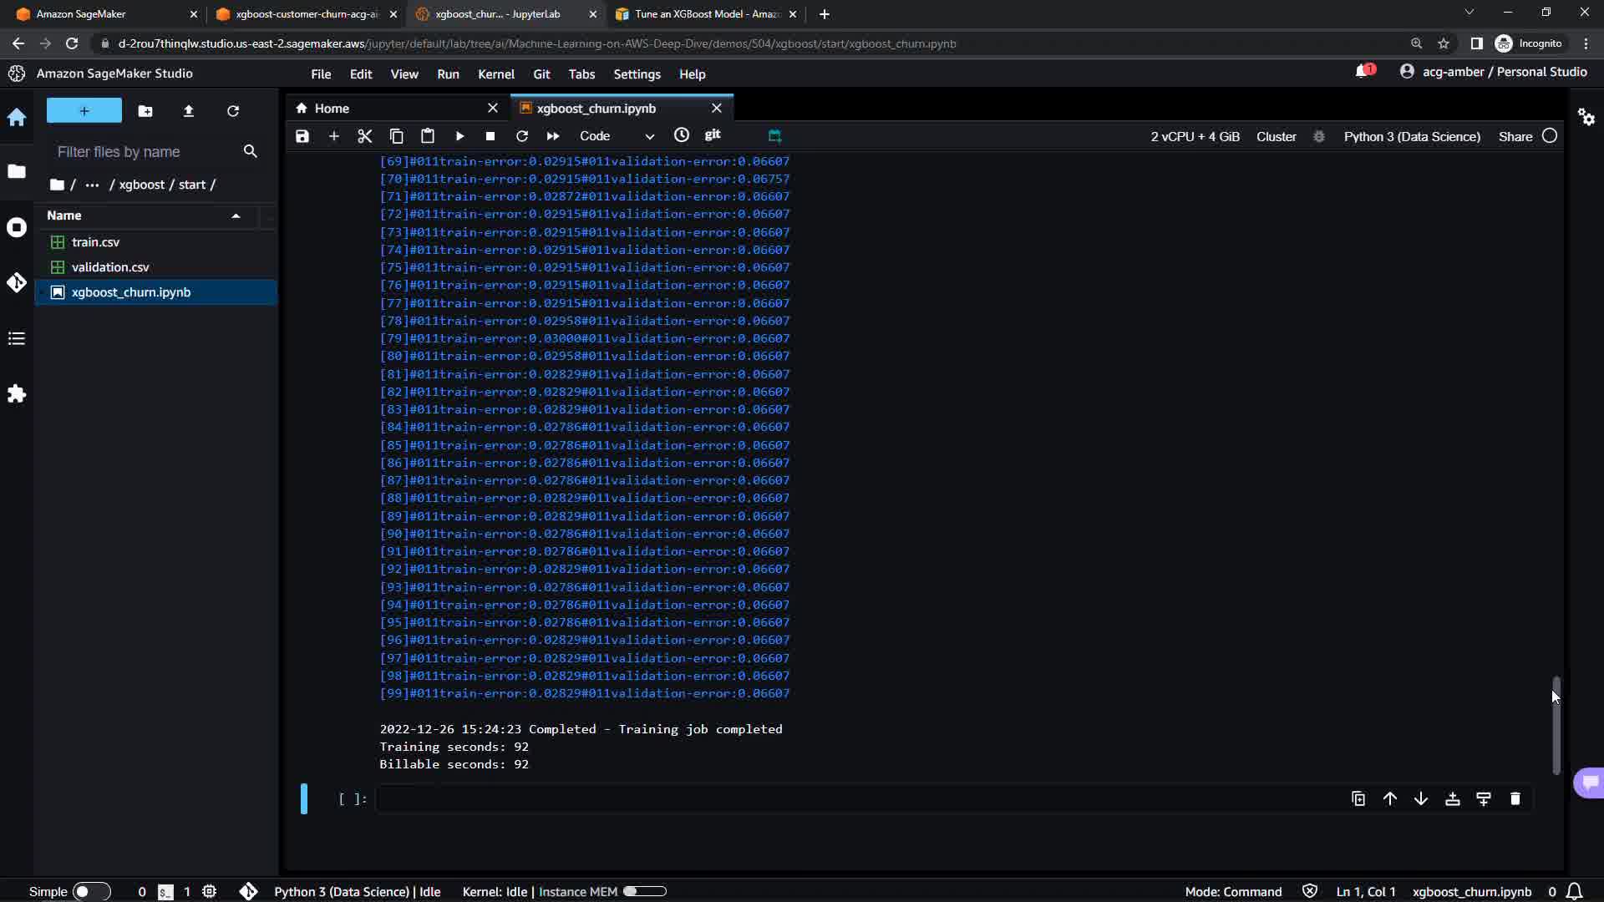The image size is (1604, 902).
Task: Run the selected cell with play icon
Action: click(459, 136)
